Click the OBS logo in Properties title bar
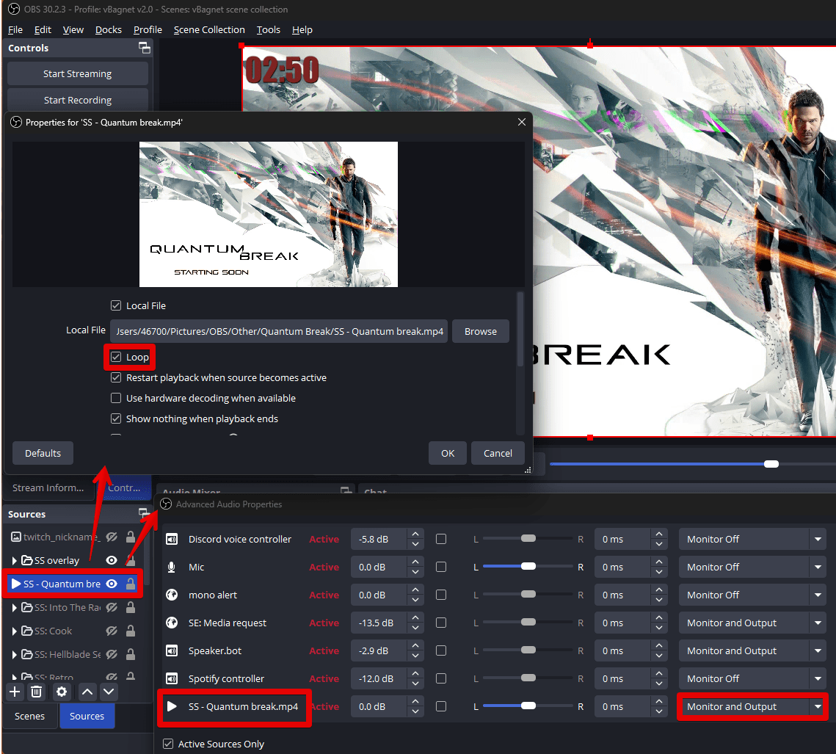This screenshot has width=836, height=754. [x=16, y=122]
